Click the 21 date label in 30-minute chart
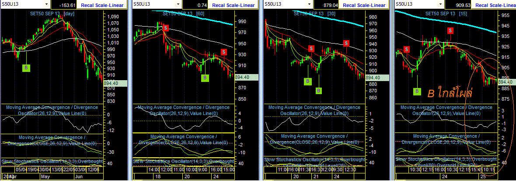The height and width of the screenshot is (183, 516). click(x=315, y=176)
